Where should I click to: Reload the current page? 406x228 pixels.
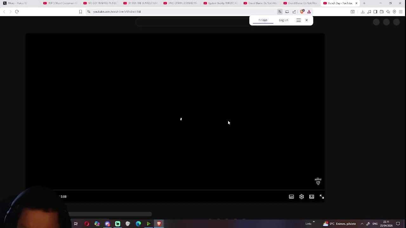(x=17, y=12)
